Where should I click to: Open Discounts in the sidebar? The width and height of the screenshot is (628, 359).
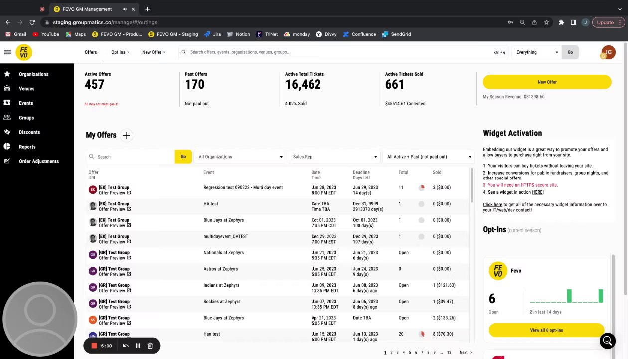29,132
